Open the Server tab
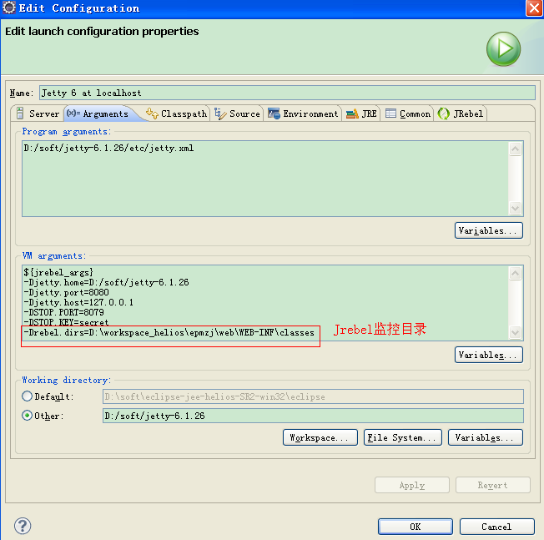The image size is (544, 540). (38, 114)
